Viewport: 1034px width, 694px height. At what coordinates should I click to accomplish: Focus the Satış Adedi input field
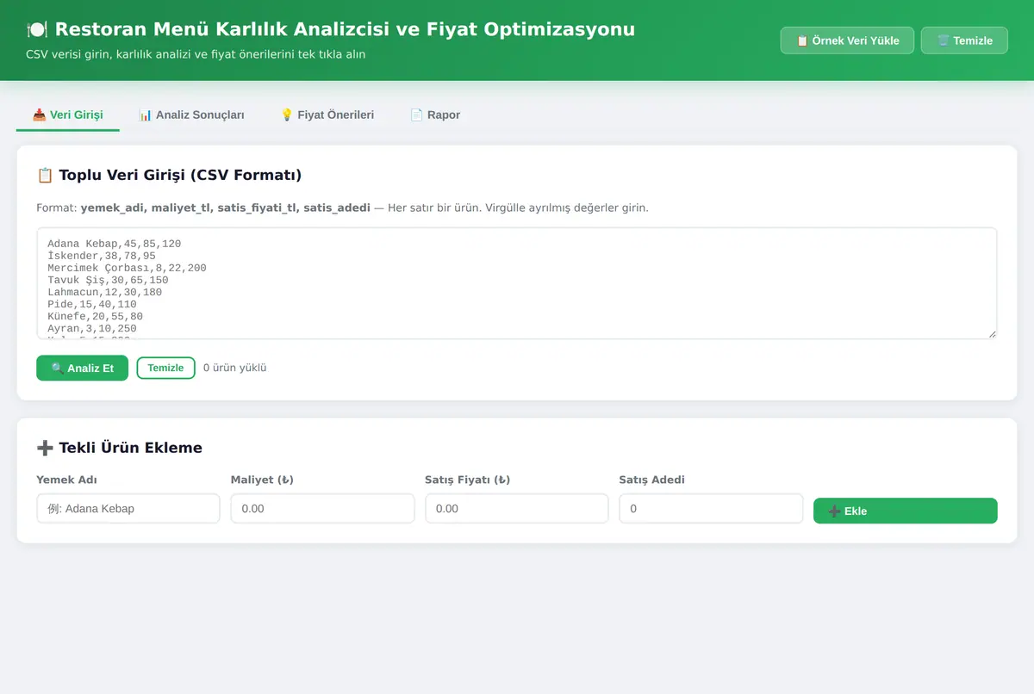(x=711, y=508)
